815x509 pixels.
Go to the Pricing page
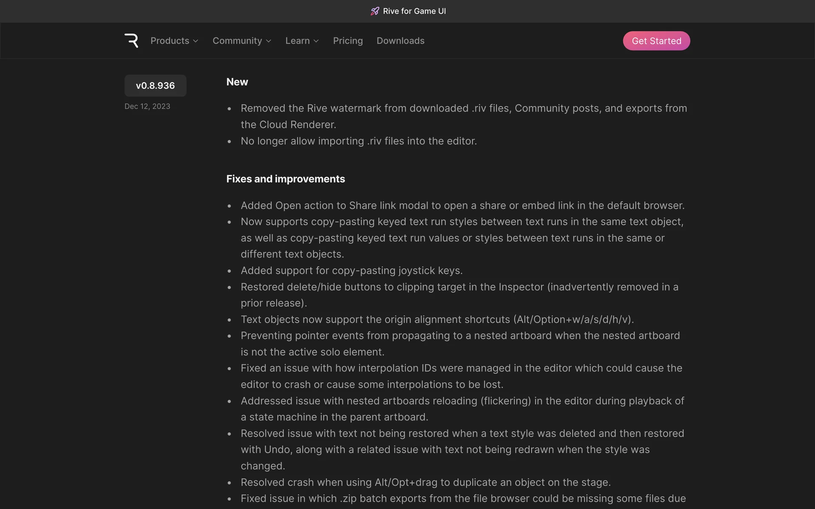pos(348,41)
